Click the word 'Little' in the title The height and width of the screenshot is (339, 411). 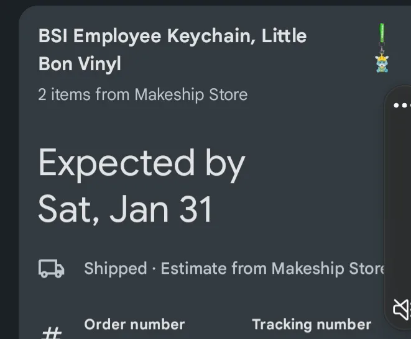284,36
